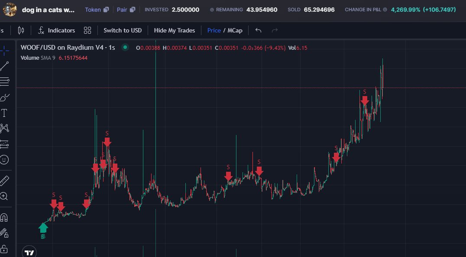Toggle magnet mode
This screenshot has height=257, width=466.
(x=4, y=218)
